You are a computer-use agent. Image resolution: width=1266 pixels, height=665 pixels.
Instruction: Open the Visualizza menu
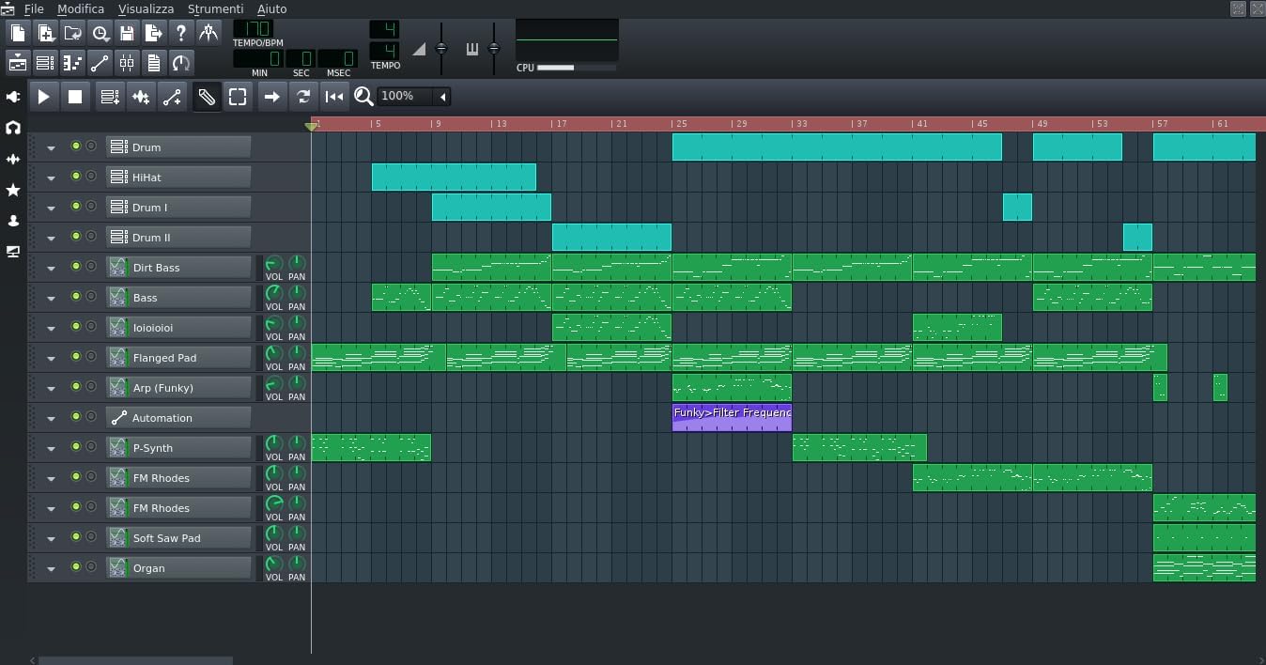pos(146,8)
